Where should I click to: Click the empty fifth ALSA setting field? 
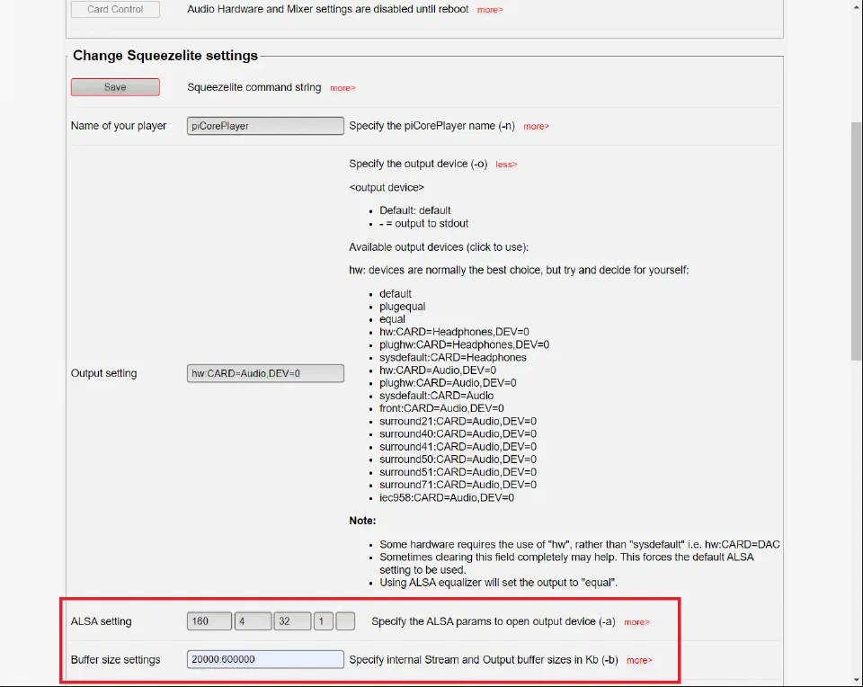pyautogui.click(x=345, y=621)
